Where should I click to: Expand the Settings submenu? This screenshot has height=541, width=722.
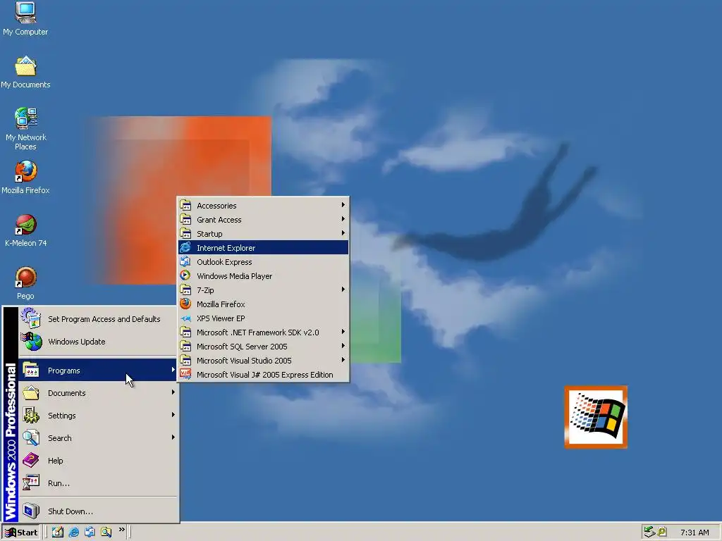point(97,416)
